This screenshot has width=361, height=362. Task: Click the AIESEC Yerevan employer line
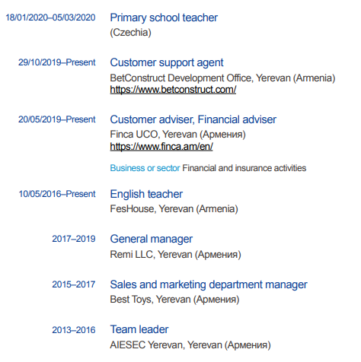[x=190, y=345]
